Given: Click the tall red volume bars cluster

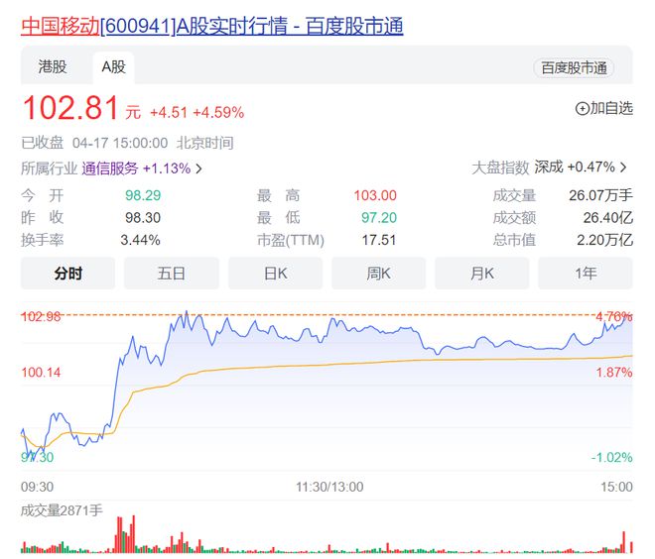Looking at the screenshot, I should tap(125, 535).
